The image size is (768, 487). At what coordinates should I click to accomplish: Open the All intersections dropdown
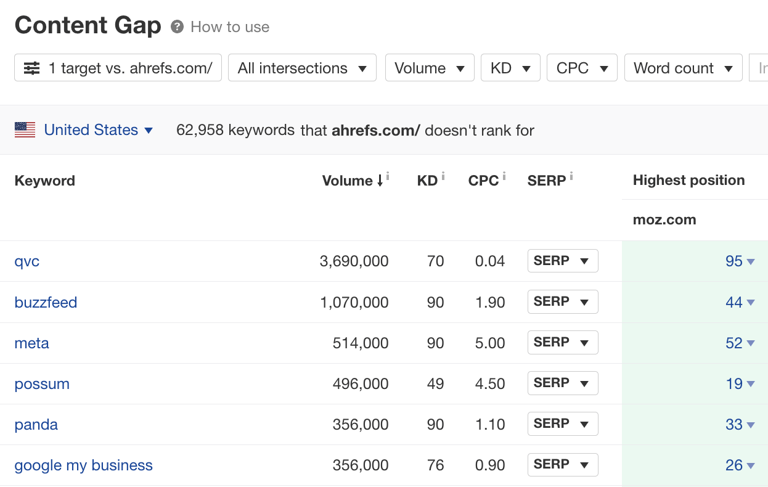click(302, 68)
